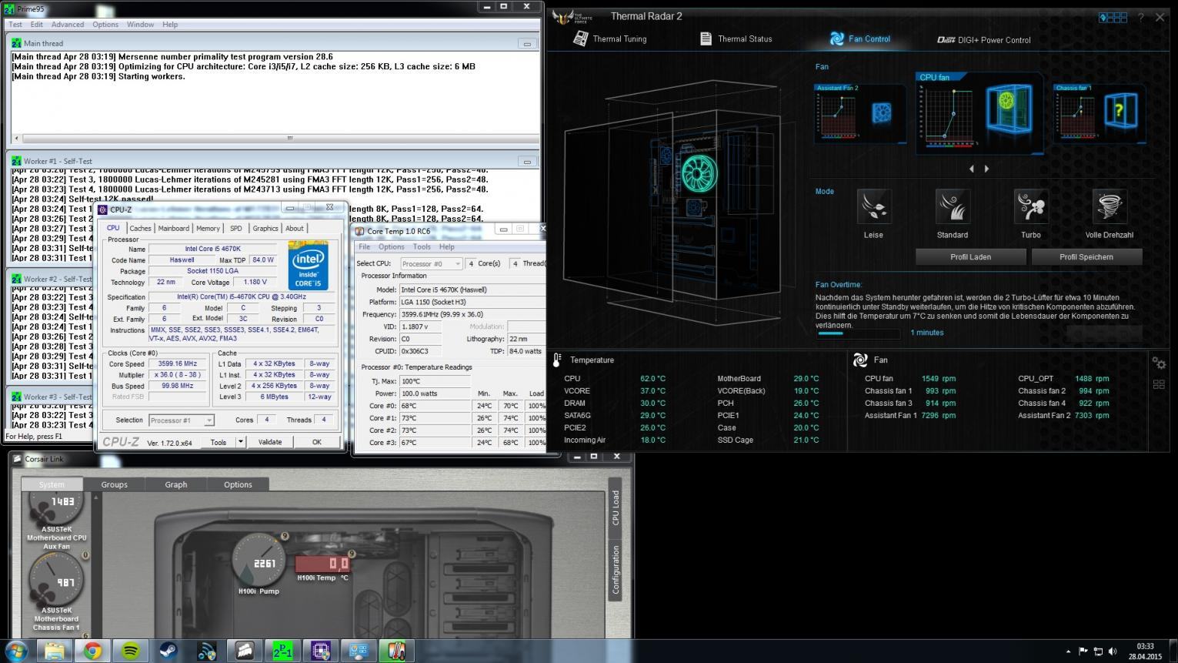Image resolution: width=1178 pixels, height=663 pixels.
Task: Open the Groups tab in Corsair Link
Action: (x=114, y=484)
